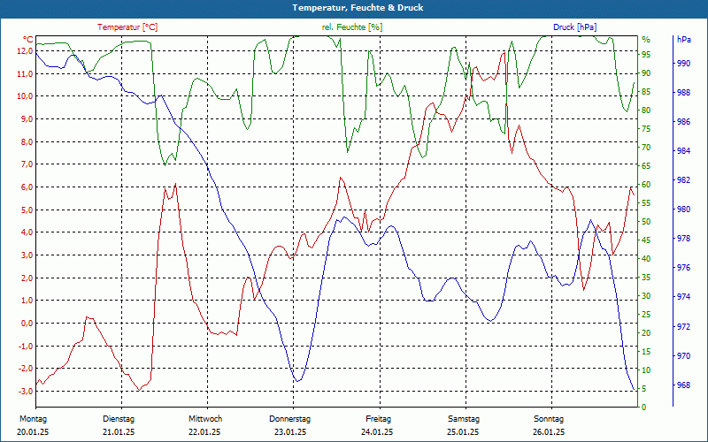
Task: Click the 'Dienstag' day label
Action: (x=119, y=419)
